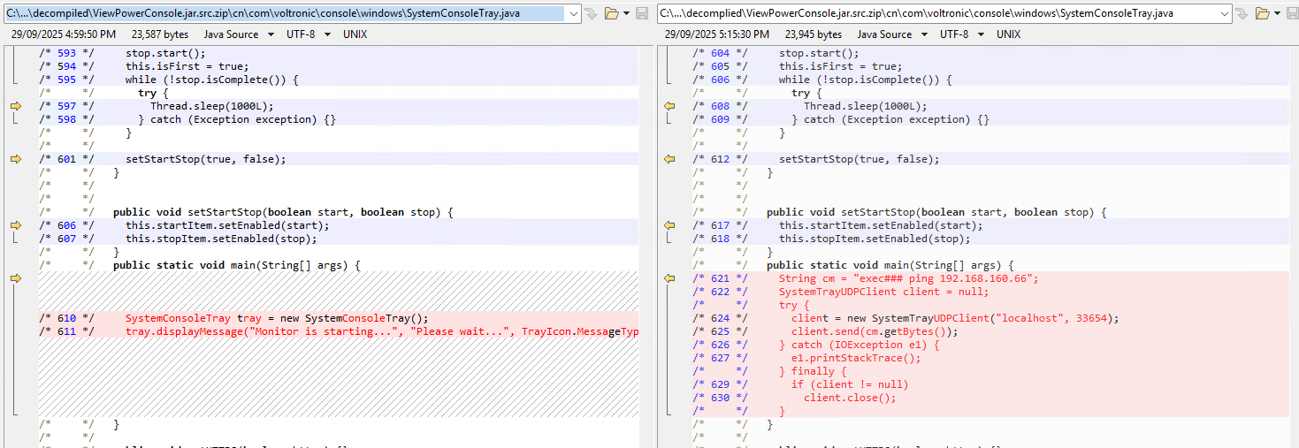Click the right pane UNIX line ending label
Image resolution: width=1299 pixels, height=448 pixels.
(1008, 34)
